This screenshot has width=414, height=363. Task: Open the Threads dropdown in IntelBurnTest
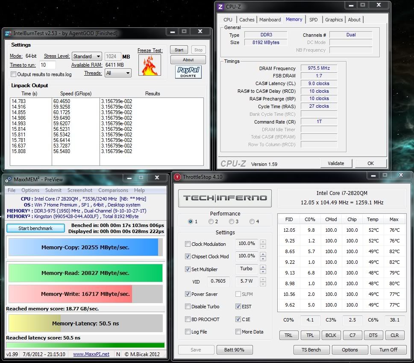pos(118,73)
